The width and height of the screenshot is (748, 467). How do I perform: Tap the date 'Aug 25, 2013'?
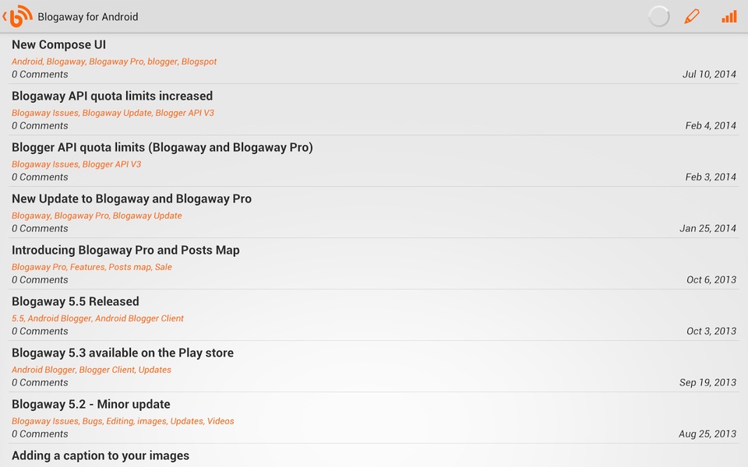707,434
